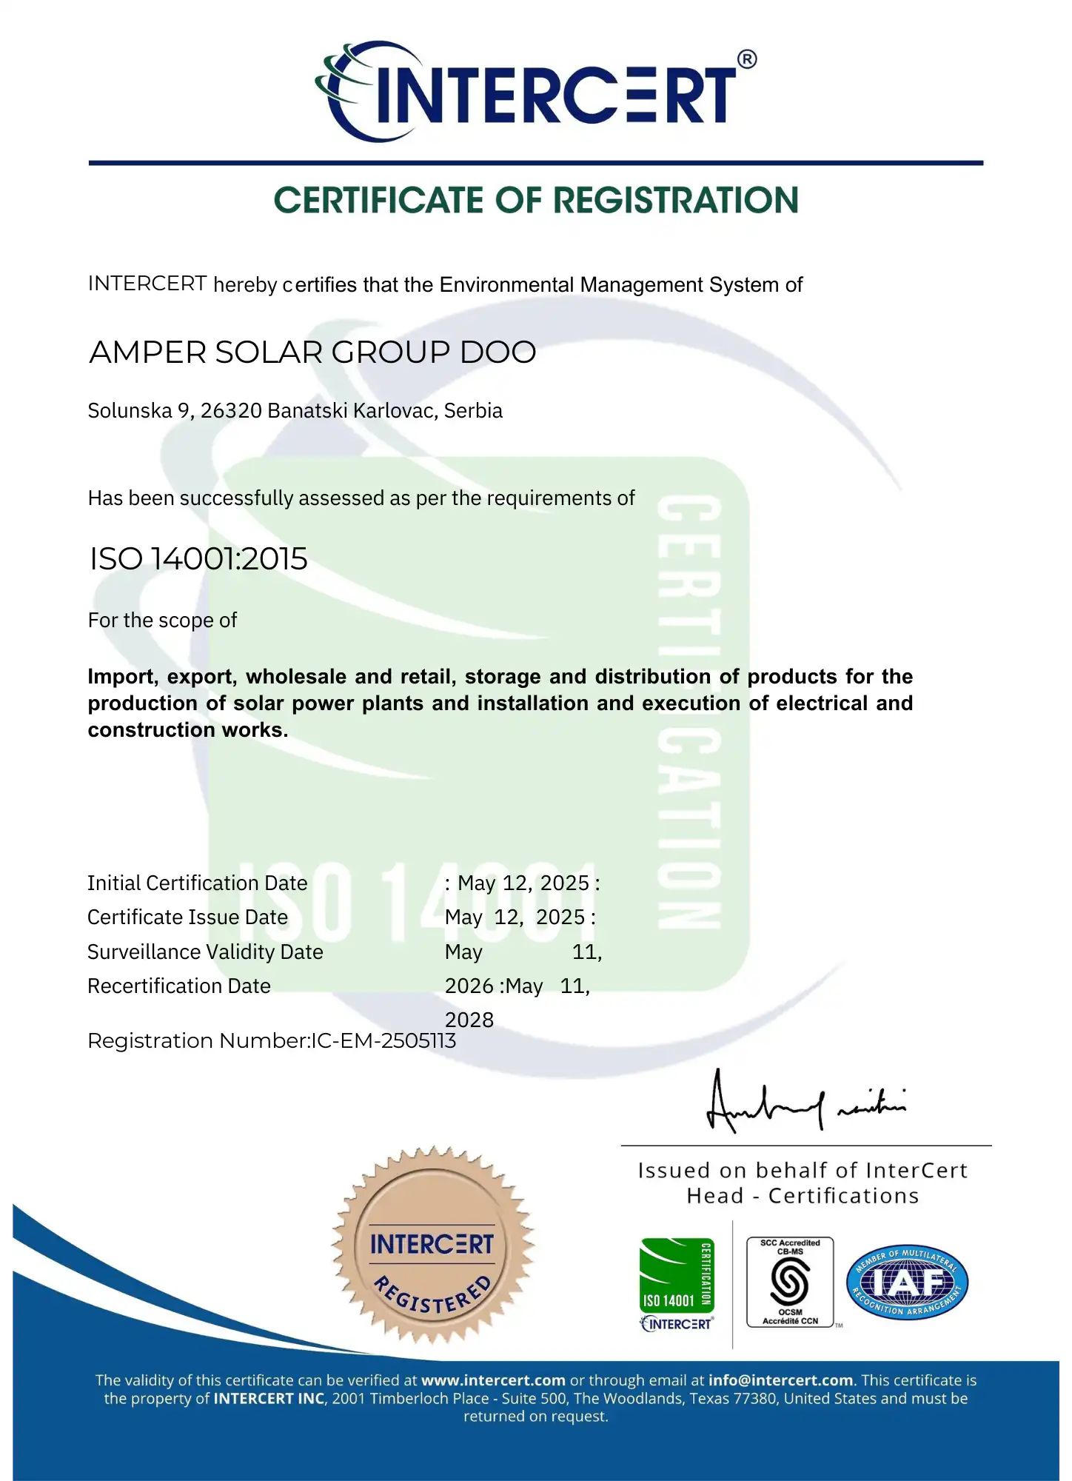Click the blue IAF globe logo
Viewport: 1072px width, 1481px height.
point(907,1283)
